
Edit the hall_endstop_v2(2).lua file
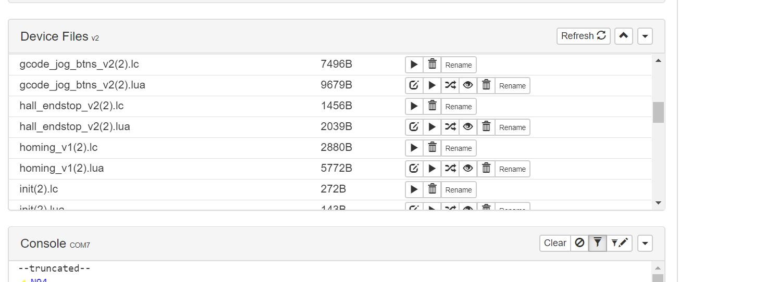(x=414, y=127)
